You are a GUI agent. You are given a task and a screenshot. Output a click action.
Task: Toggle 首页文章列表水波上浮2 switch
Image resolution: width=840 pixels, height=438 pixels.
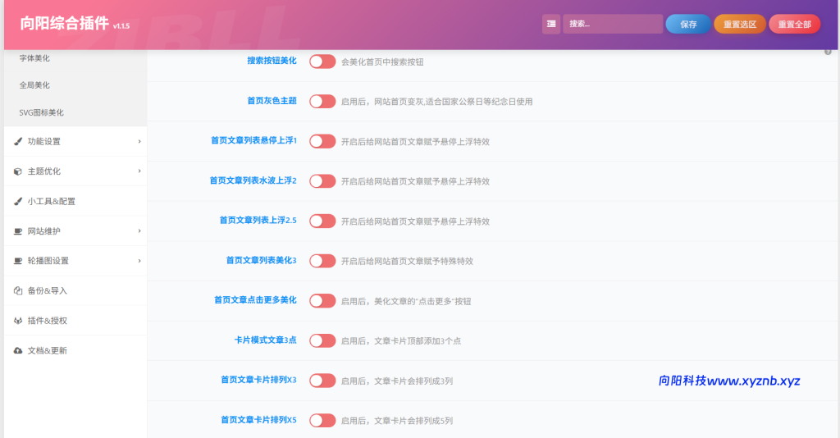click(322, 181)
